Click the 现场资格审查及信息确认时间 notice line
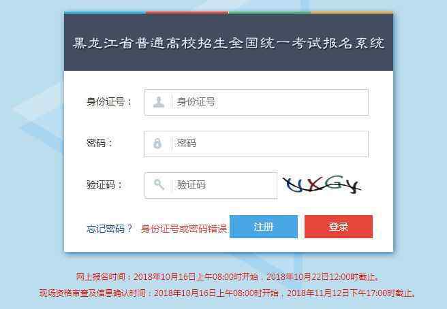The height and width of the screenshot is (309, 447). 227,293
